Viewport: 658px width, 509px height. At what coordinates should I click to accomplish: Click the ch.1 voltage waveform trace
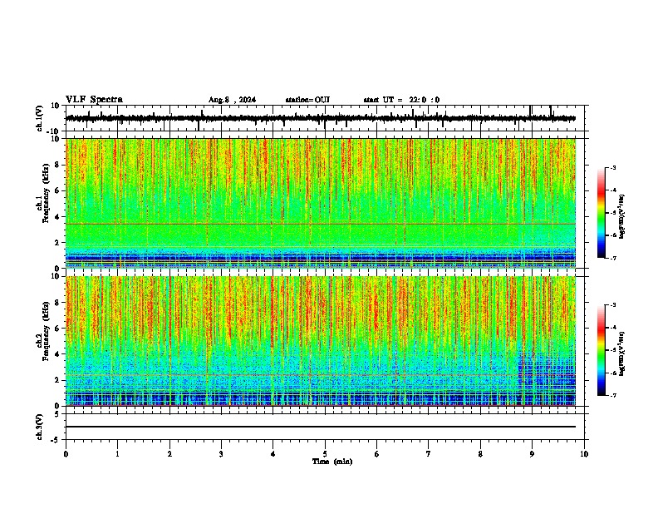[x=320, y=118]
